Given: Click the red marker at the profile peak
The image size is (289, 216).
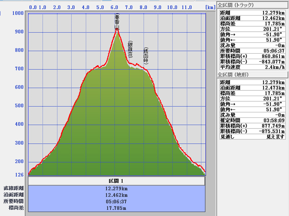Looking at the screenshot, I should 117,31.
